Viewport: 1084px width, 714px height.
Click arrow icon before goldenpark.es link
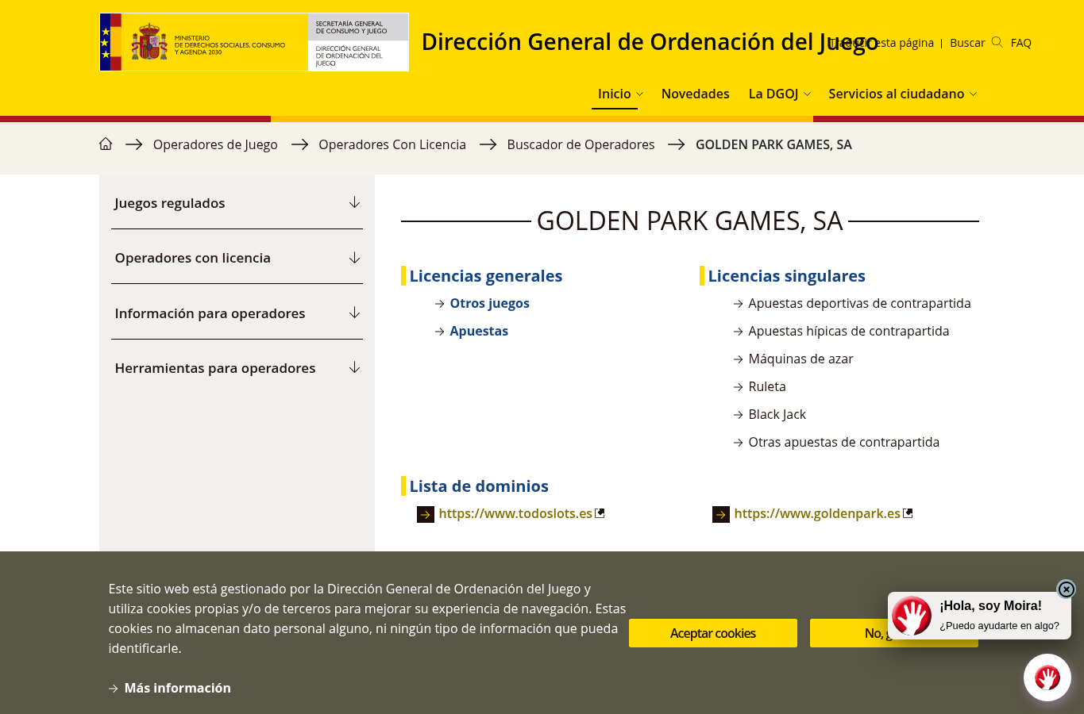(x=721, y=515)
